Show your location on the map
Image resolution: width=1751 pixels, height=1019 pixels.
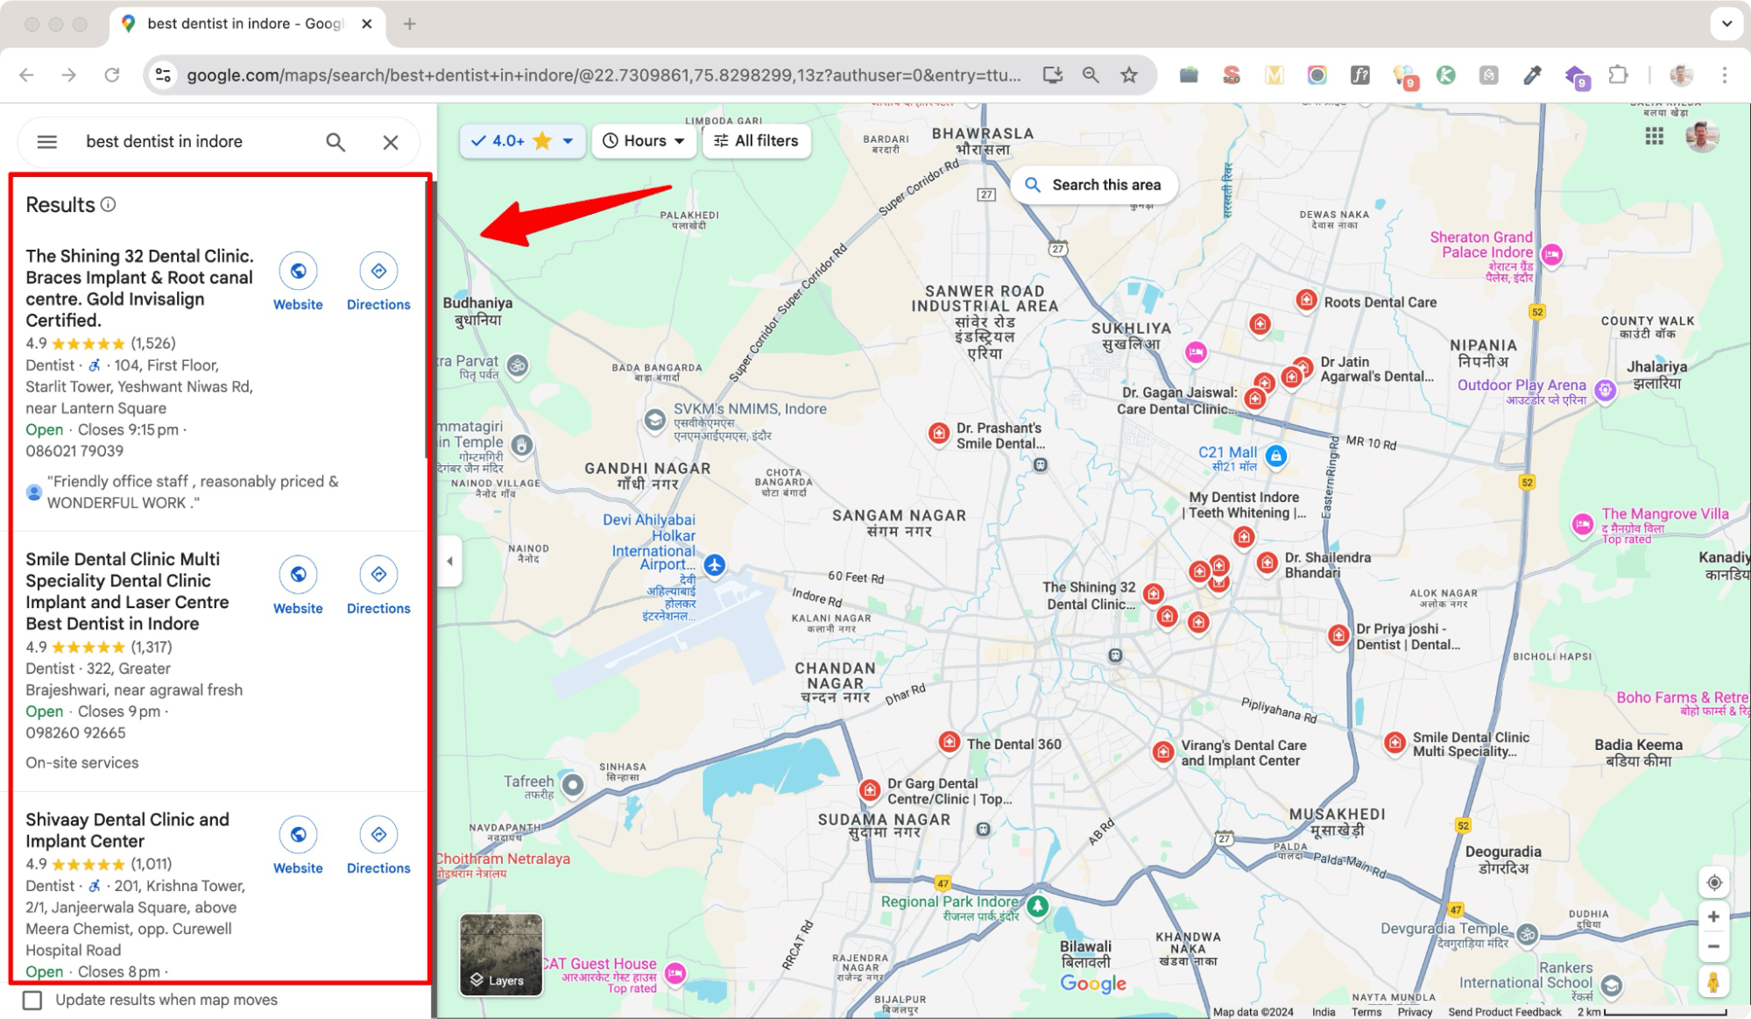(x=1714, y=882)
